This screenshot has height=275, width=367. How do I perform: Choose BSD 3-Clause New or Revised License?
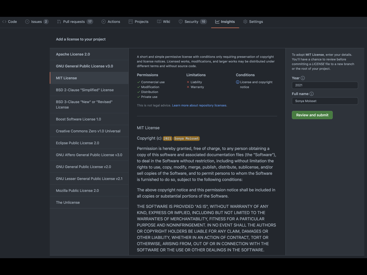89,105
